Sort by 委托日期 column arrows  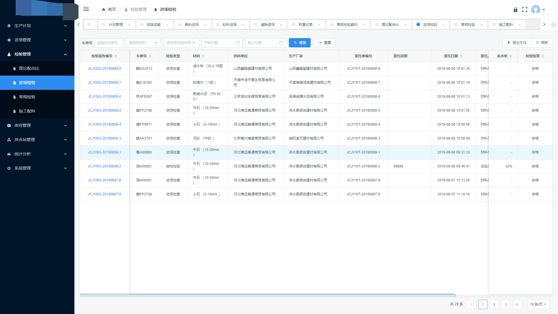[x=461, y=56]
